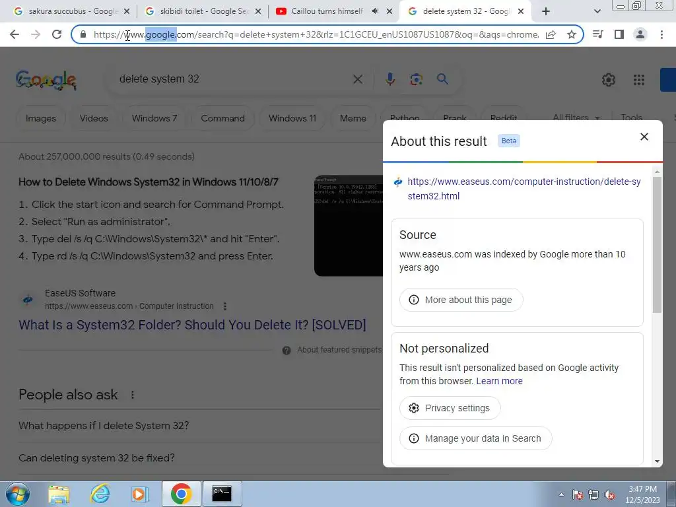Go back to the previous page
676x507 pixels.
click(15, 34)
